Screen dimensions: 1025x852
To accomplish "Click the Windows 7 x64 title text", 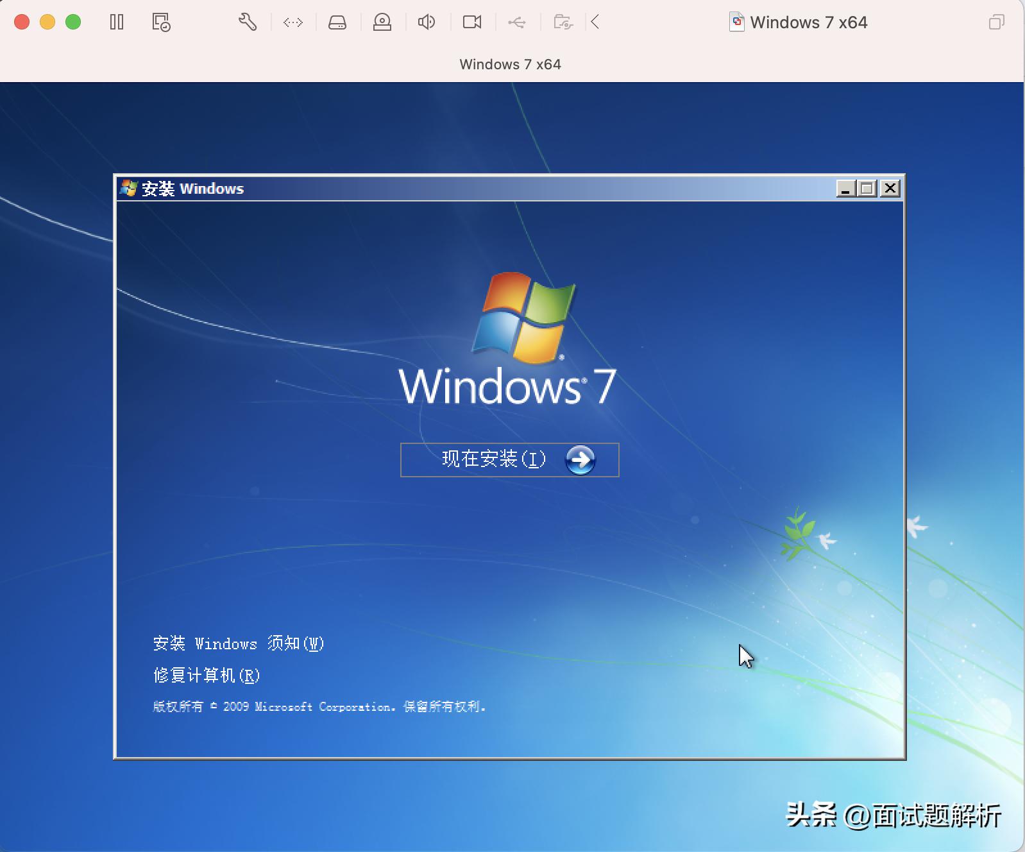I will [x=809, y=22].
